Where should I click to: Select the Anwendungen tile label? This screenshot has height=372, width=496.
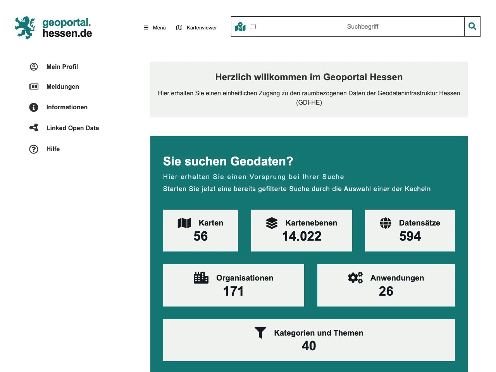(x=397, y=278)
